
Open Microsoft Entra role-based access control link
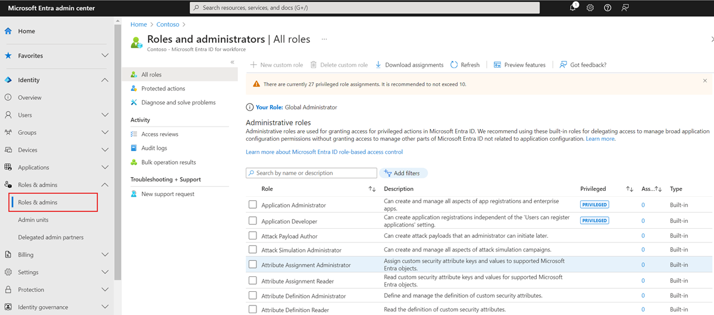coord(324,152)
